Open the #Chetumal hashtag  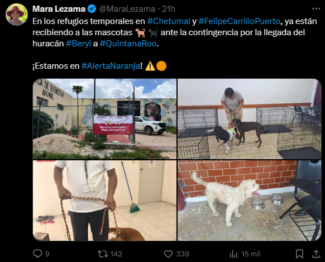click(169, 21)
